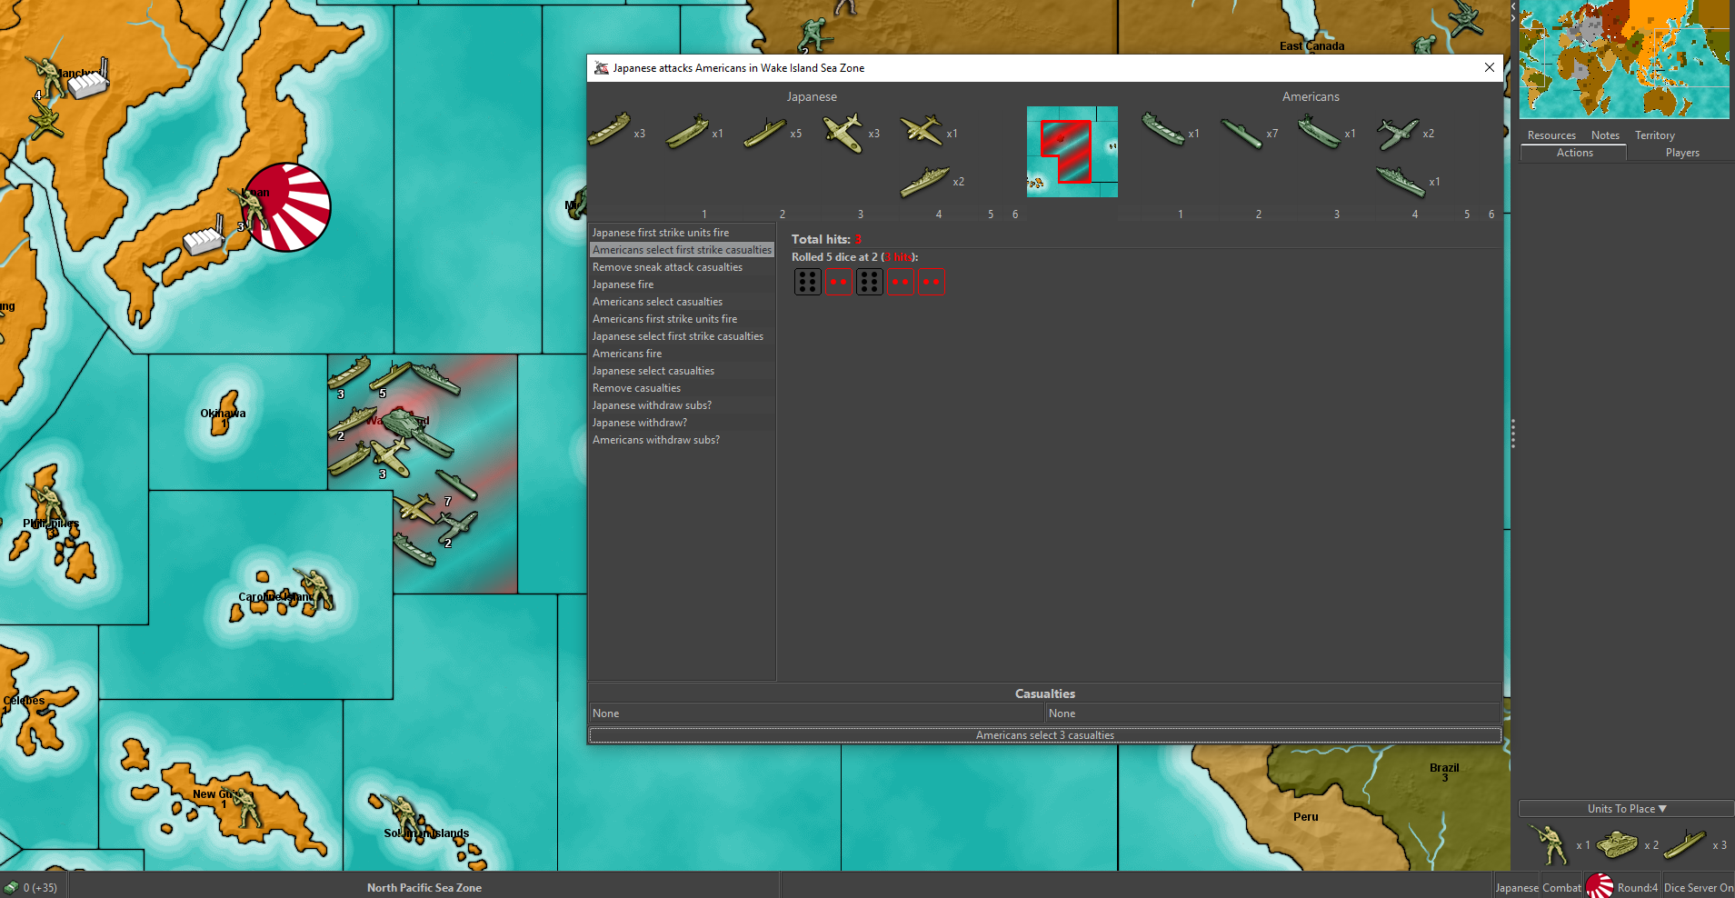This screenshot has width=1735, height=898.
Task: Click the infantry icon under Units To Place
Action: (1549, 844)
